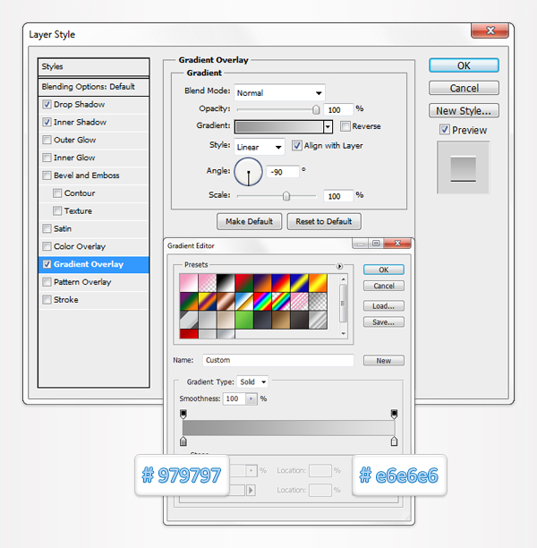Image resolution: width=537 pixels, height=548 pixels.
Task: Open the gradient presets flyout menu arrow
Action: click(x=339, y=266)
